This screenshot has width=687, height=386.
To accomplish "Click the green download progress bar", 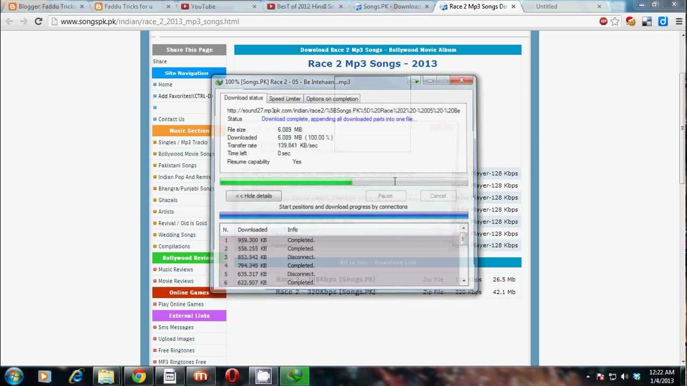I will pyautogui.click(x=343, y=182).
